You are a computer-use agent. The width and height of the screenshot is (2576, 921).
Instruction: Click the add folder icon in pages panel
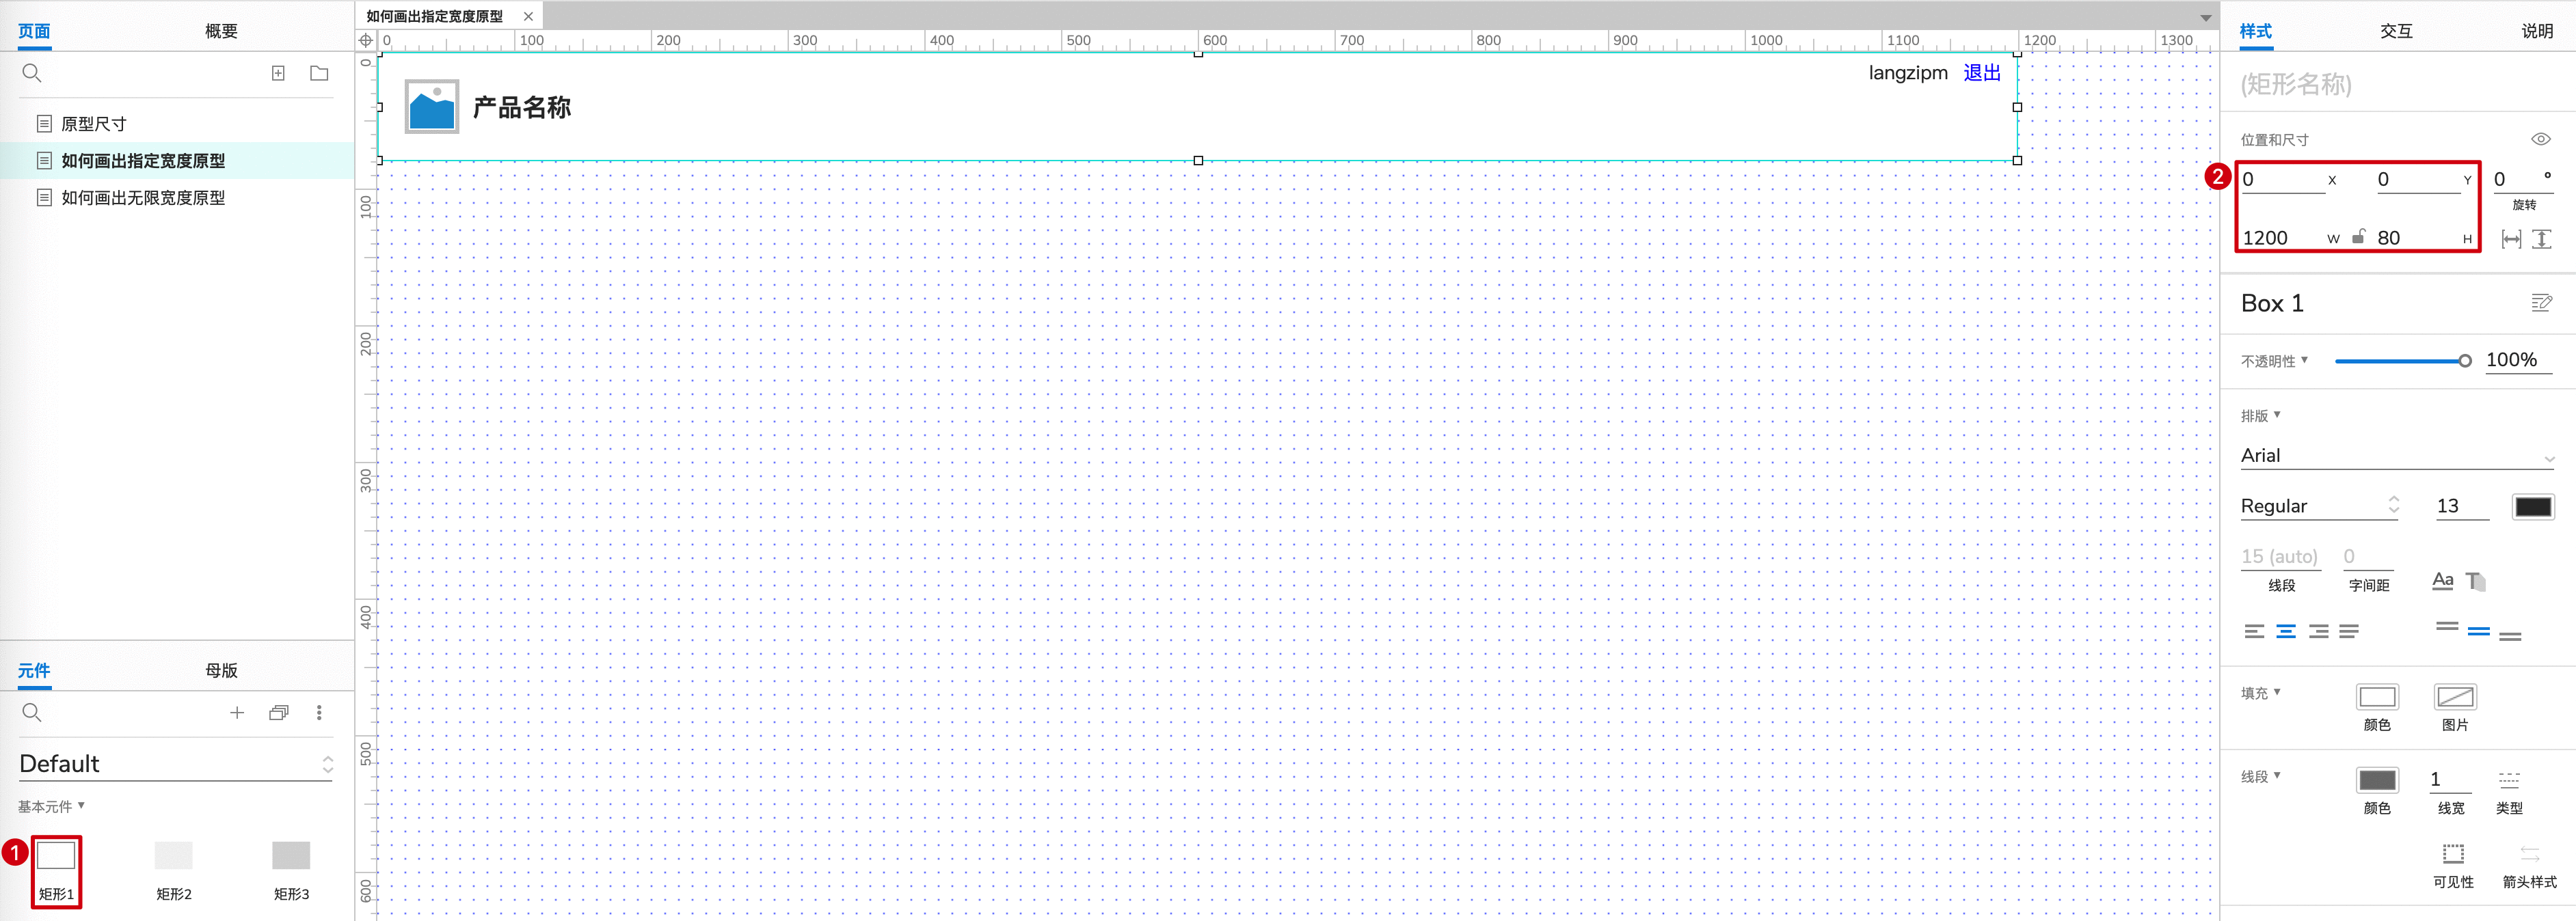tap(319, 73)
